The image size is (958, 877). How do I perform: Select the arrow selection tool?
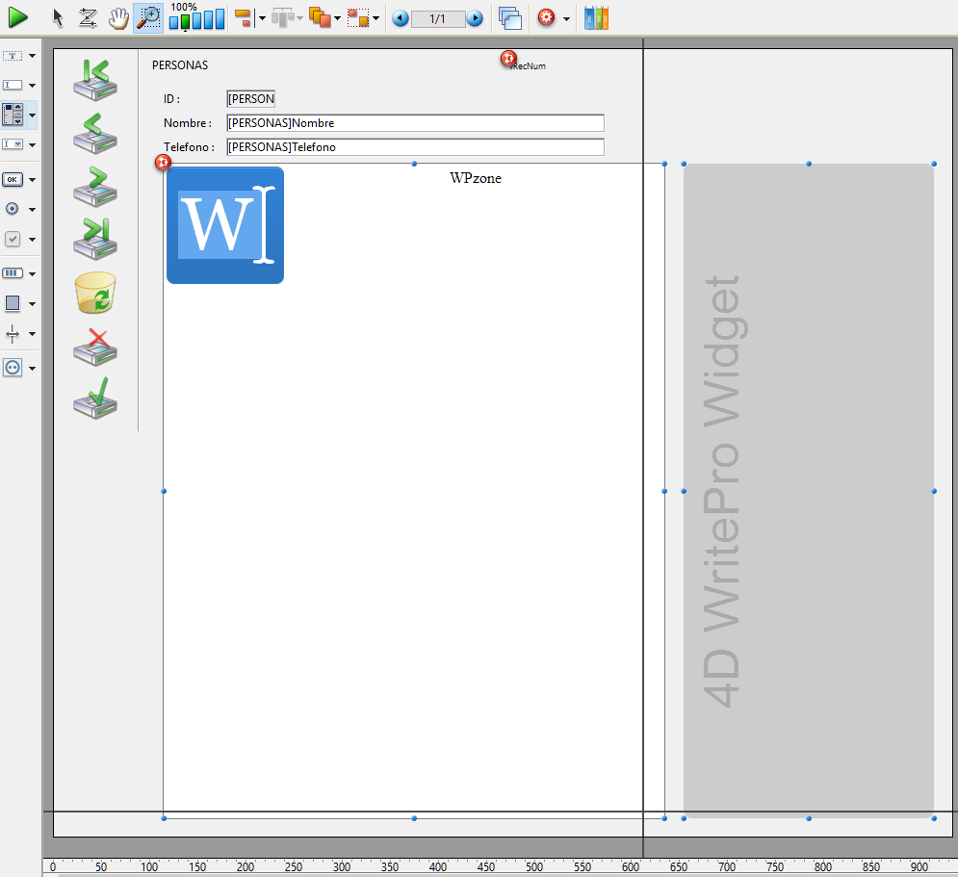pyautogui.click(x=58, y=17)
